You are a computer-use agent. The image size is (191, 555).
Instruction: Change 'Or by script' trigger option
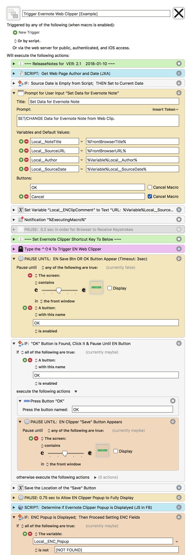pos(27,41)
